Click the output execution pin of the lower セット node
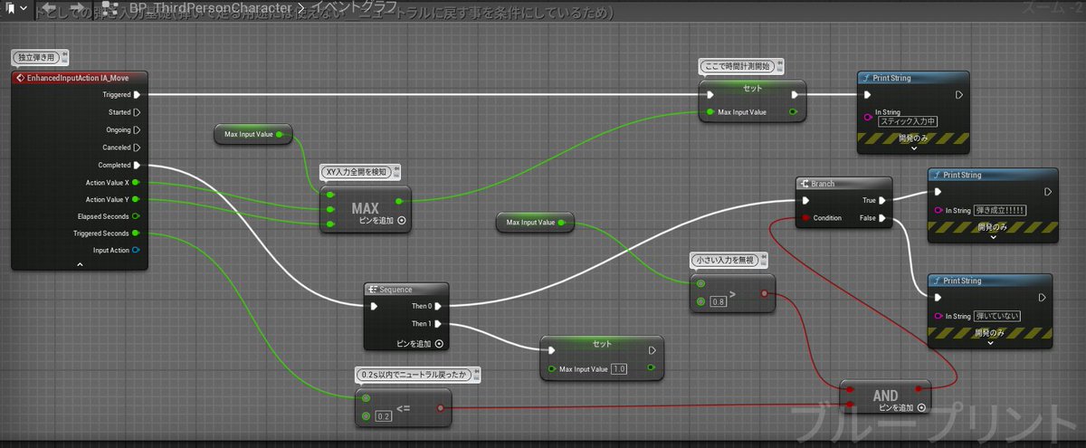 (x=652, y=350)
